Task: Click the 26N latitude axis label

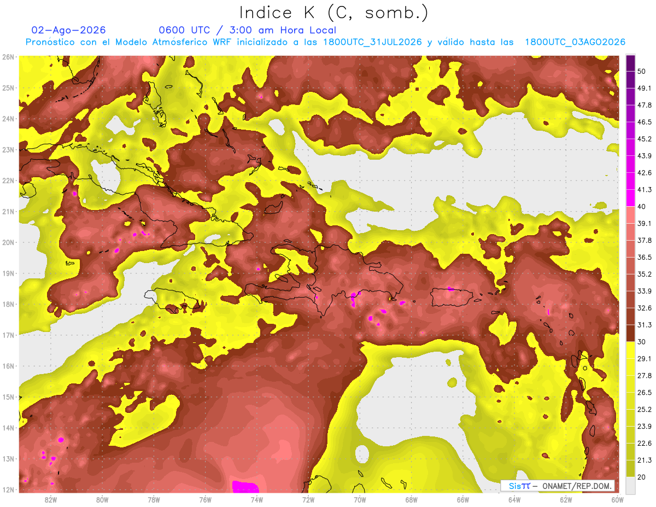Action: coord(8,57)
